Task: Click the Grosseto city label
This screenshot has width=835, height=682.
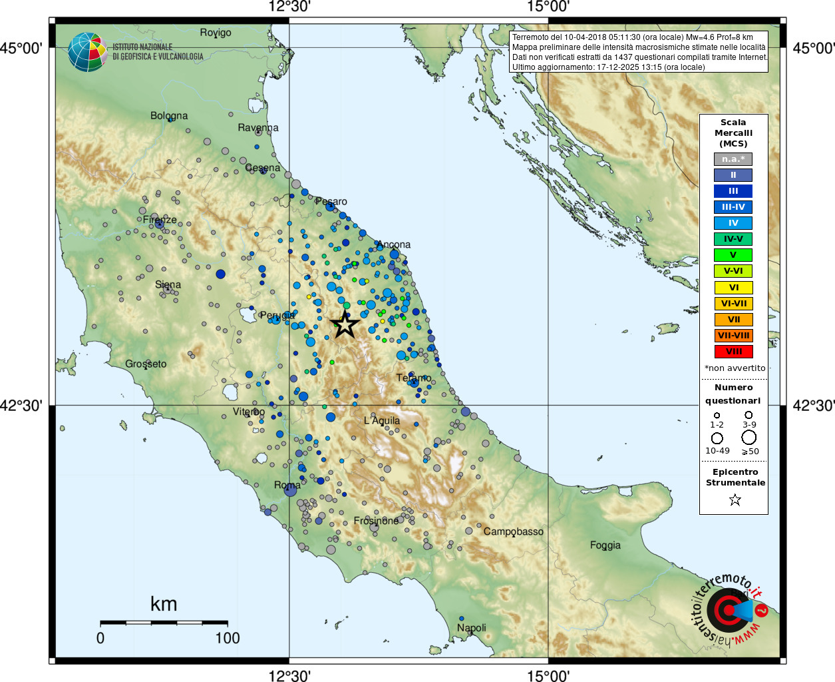Action: tap(146, 364)
